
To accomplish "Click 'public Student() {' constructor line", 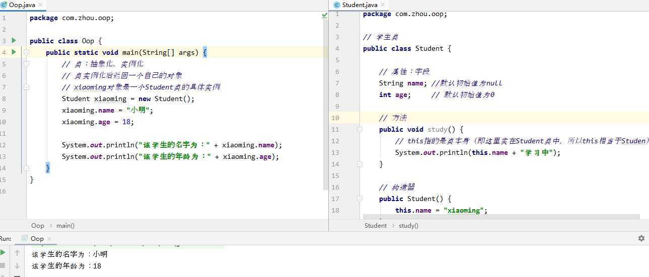I will pyautogui.click(x=415, y=199).
